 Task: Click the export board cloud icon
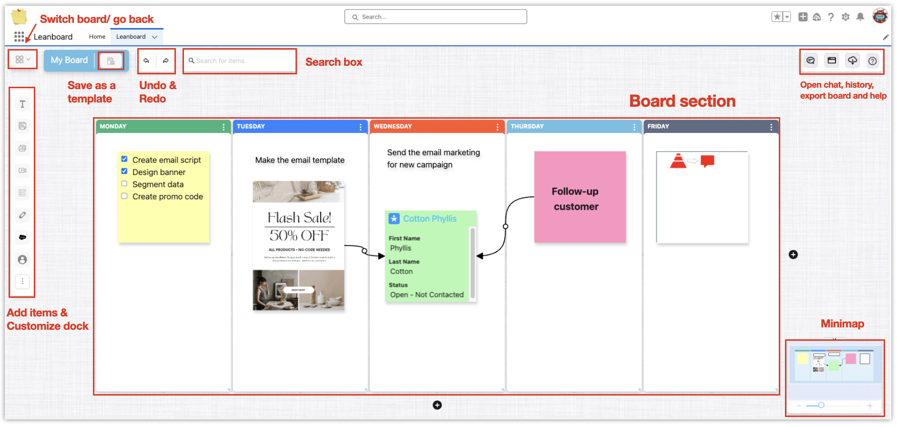click(x=852, y=61)
